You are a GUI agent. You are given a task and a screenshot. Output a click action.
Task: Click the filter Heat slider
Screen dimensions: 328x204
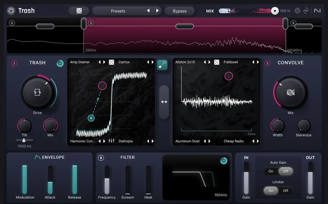[x=148, y=180]
